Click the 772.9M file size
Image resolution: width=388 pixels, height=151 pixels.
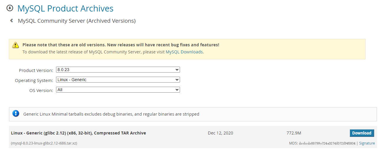(294, 133)
